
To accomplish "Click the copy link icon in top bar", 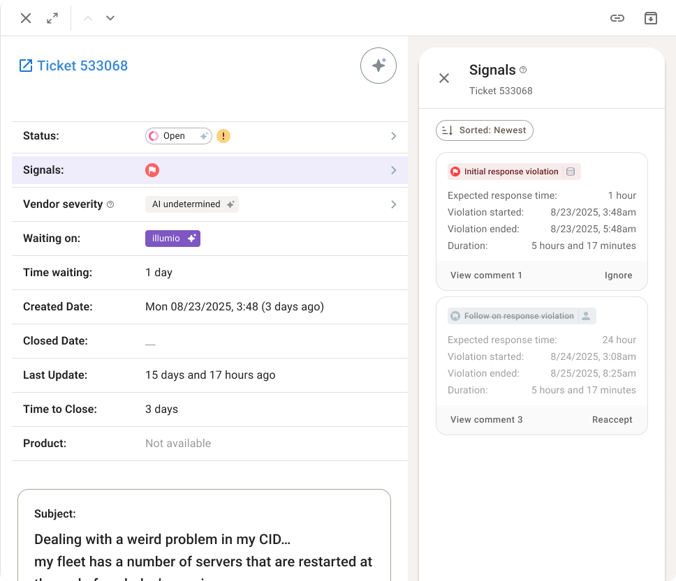I will pyautogui.click(x=617, y=18).
